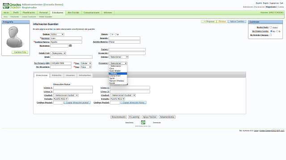Viewport: 286px width, 160px height.
Task: Switch to the Usuarios tab
Action: pos(70,75)
